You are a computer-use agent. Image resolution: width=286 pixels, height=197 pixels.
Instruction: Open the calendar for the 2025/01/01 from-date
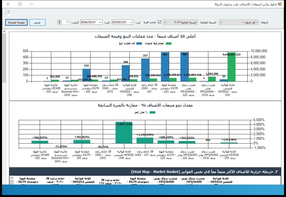[131, 22]
